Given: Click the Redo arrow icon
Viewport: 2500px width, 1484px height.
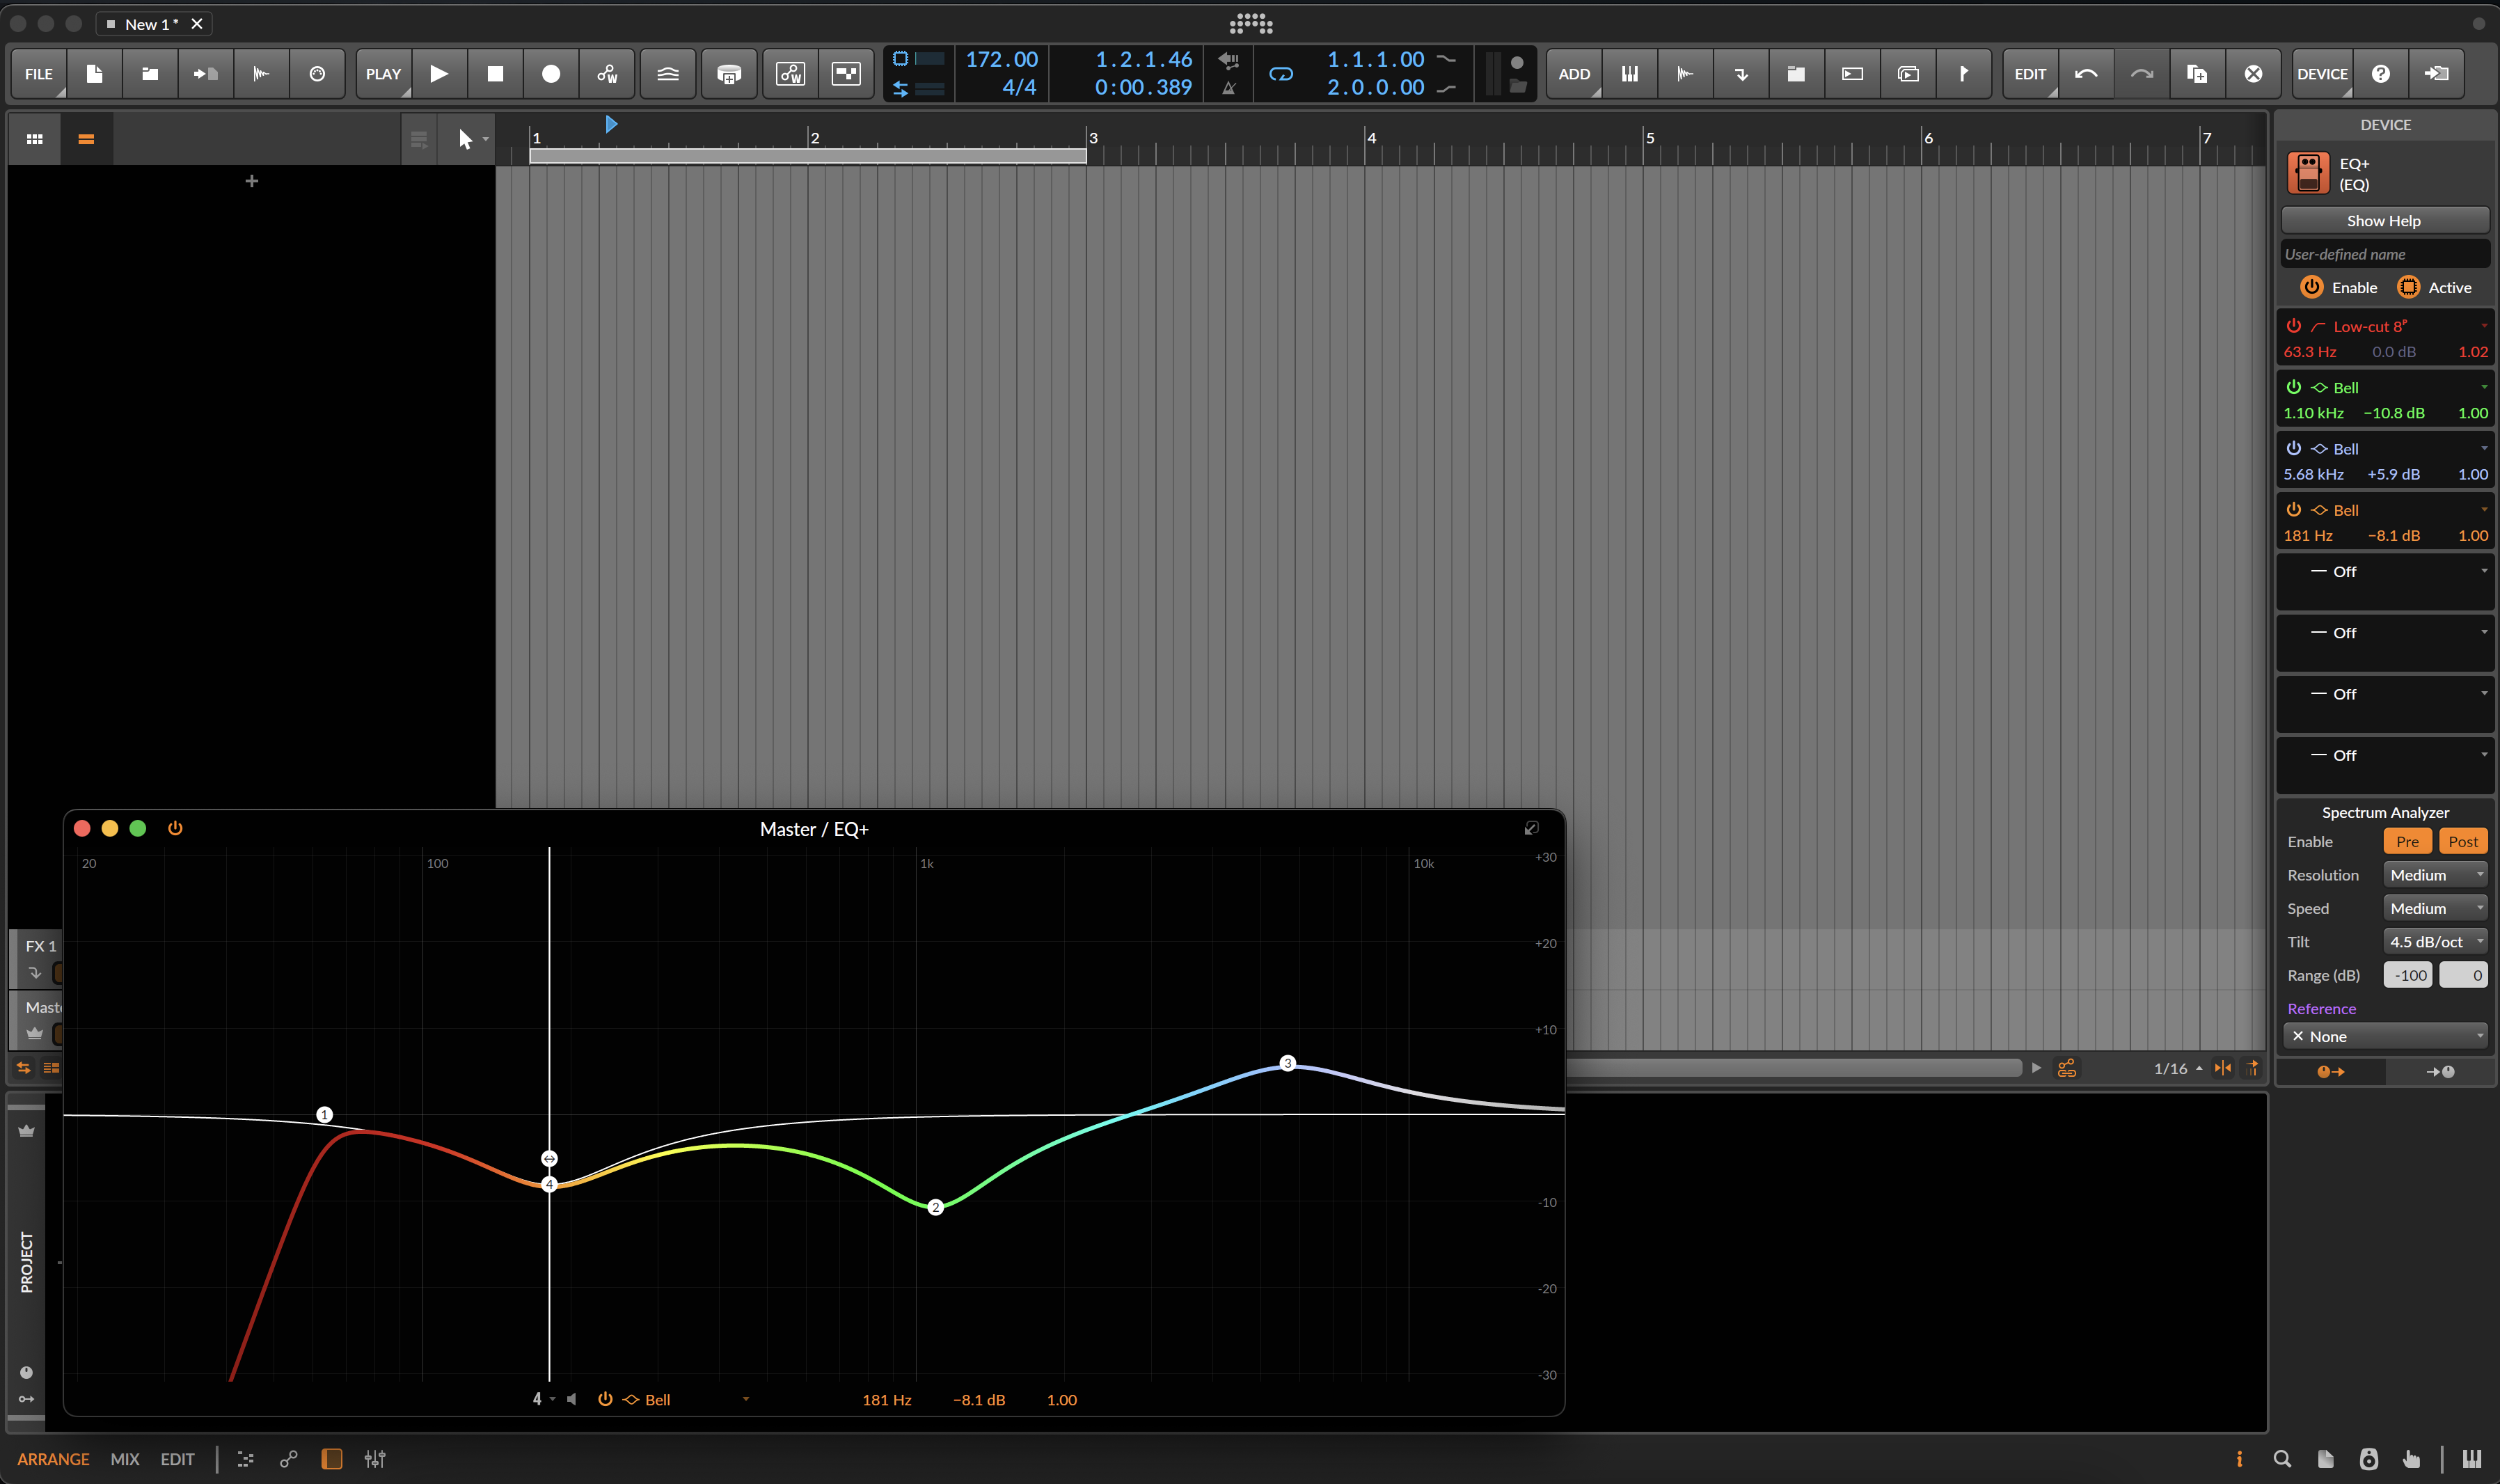Looking at the screenshot, I should click(x=2141, y=74).
